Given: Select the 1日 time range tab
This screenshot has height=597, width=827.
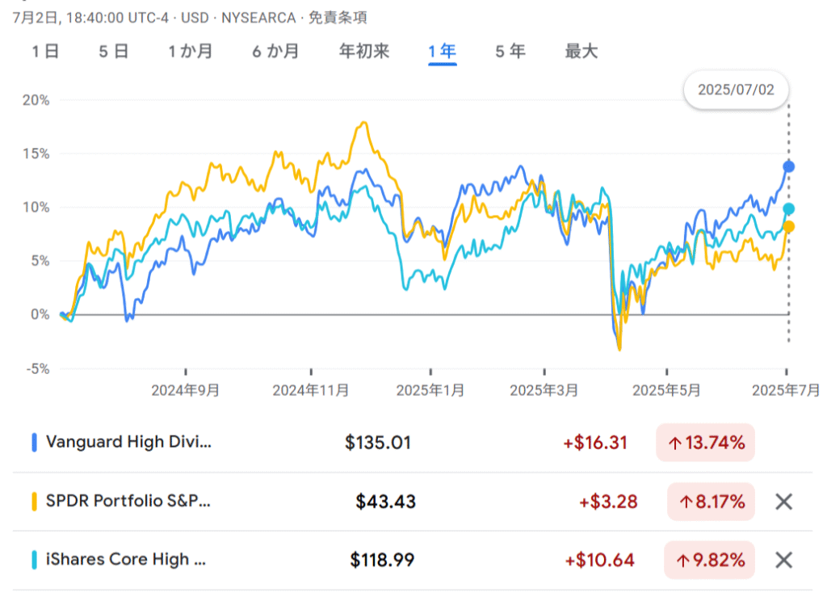Looking at the screenshot, I should [x=45, y=51].
